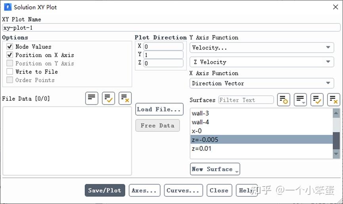Toggle tree view for File Data list

click(x=92, y=98)
